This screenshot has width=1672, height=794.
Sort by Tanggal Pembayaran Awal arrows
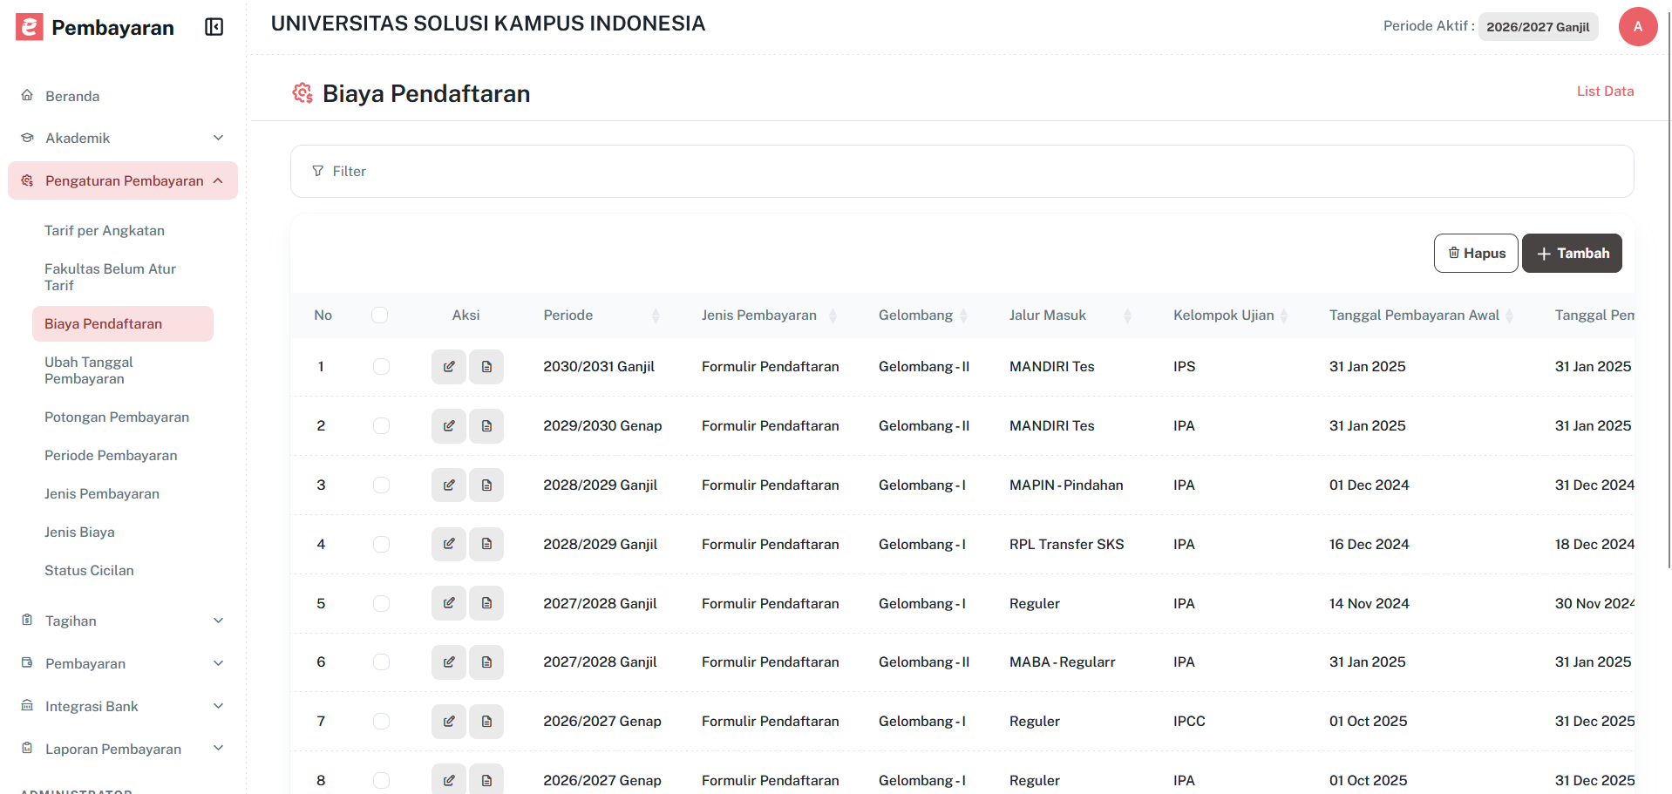click(1509, 316)
